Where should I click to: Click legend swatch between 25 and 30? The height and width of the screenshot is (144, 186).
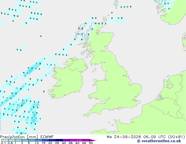point(59,140)
